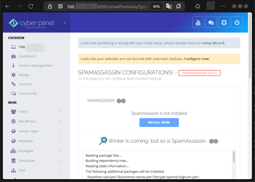Open the browser extensions puzzle icon

point(197,6)
